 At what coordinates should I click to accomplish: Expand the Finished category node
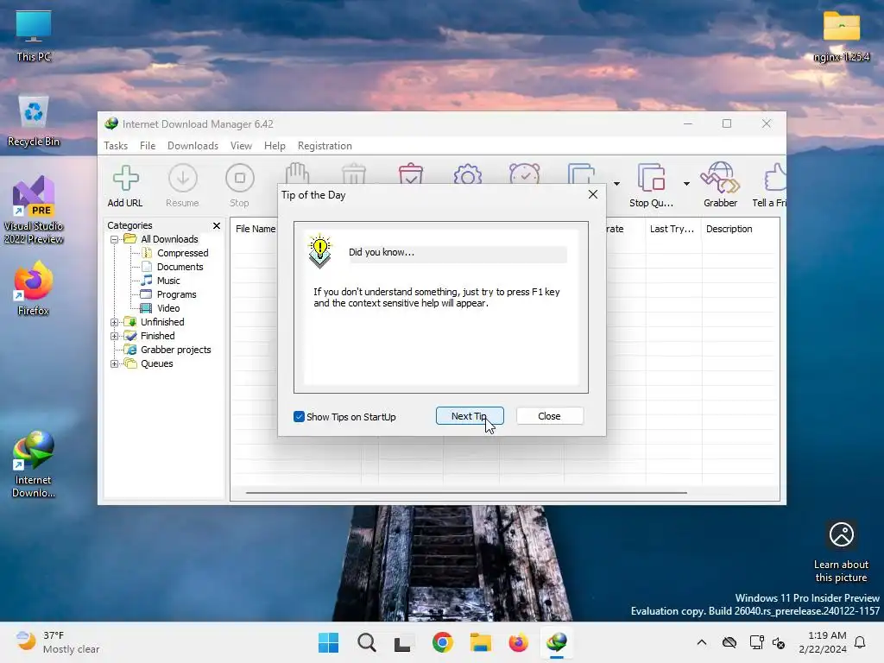(x=115, y=336)
